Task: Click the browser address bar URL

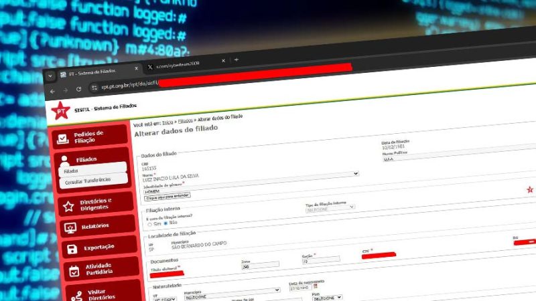Action: point(130,85)
